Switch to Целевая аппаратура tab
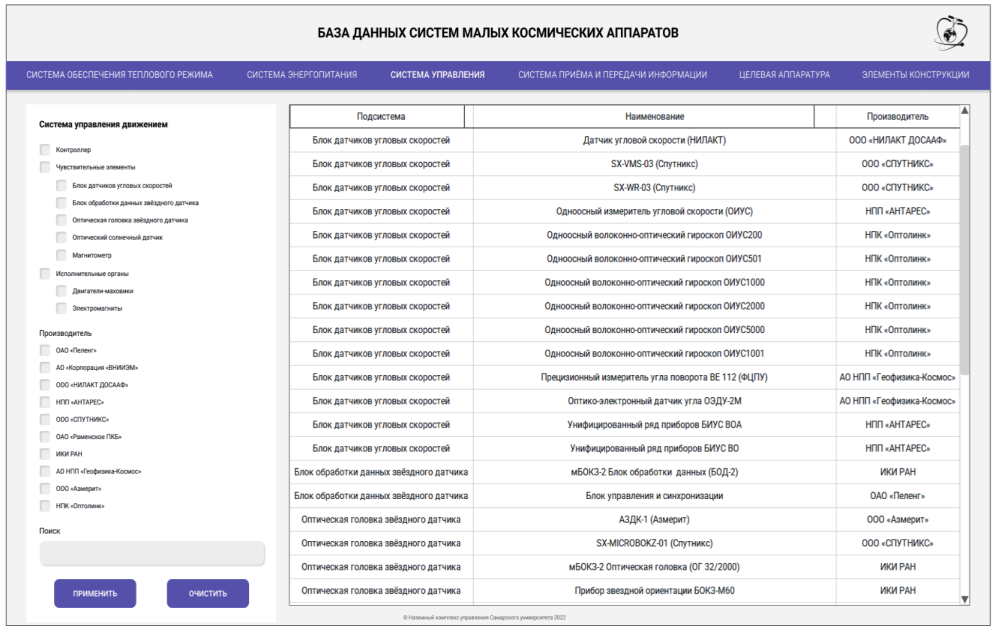Viewport: 997px width, 633px height. coord(784,75)
